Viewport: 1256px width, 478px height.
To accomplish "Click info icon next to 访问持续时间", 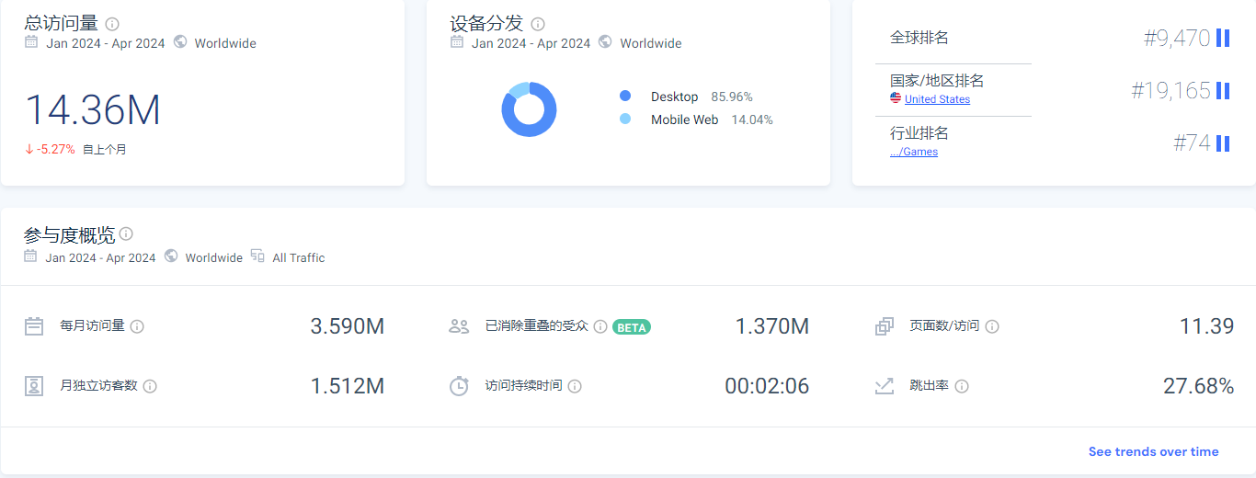I will point(575,386).
